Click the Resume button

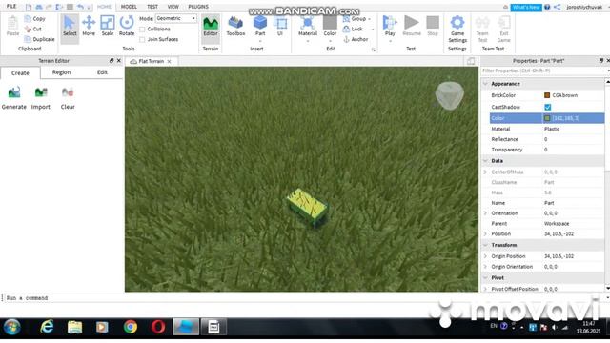(x=412, y=26)
